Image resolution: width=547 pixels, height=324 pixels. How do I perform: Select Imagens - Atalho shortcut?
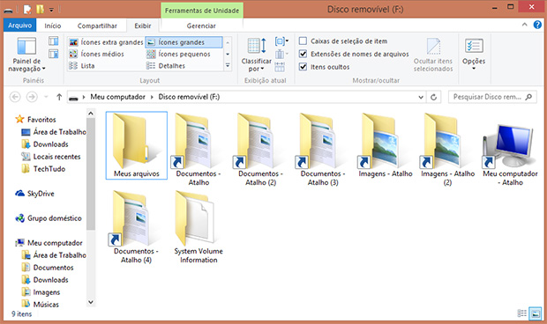tap(386, 145)
